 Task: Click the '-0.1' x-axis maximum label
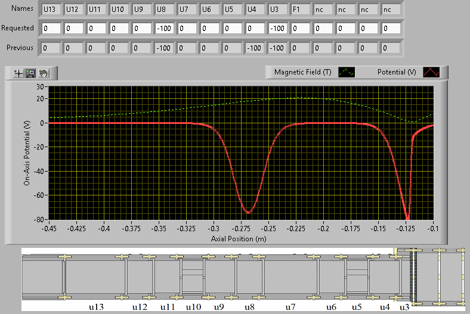[433, 229]
